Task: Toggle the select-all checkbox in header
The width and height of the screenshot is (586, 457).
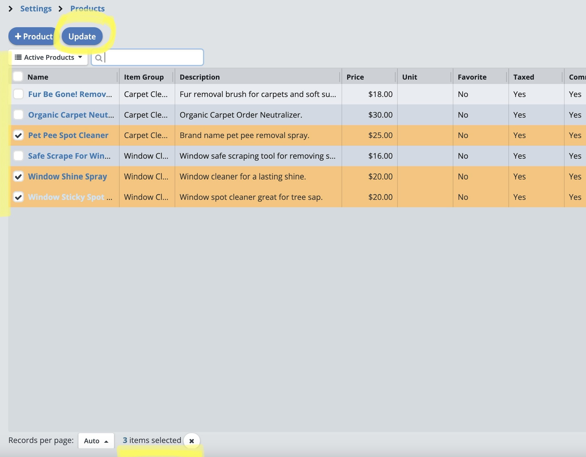Action: click(18, 77)
